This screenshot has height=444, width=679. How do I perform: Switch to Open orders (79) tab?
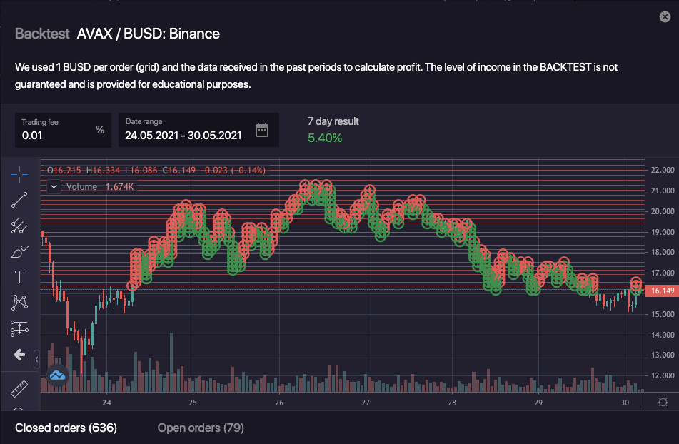click(x=201, y=428)
